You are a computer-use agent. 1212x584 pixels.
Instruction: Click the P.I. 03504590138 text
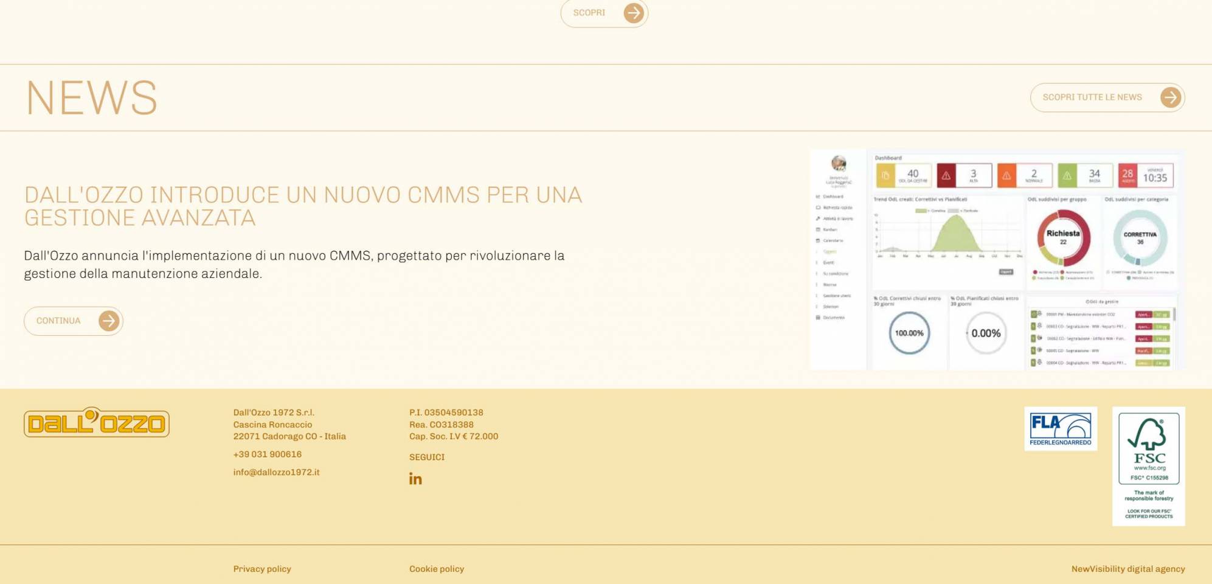[x=446, y=412]
